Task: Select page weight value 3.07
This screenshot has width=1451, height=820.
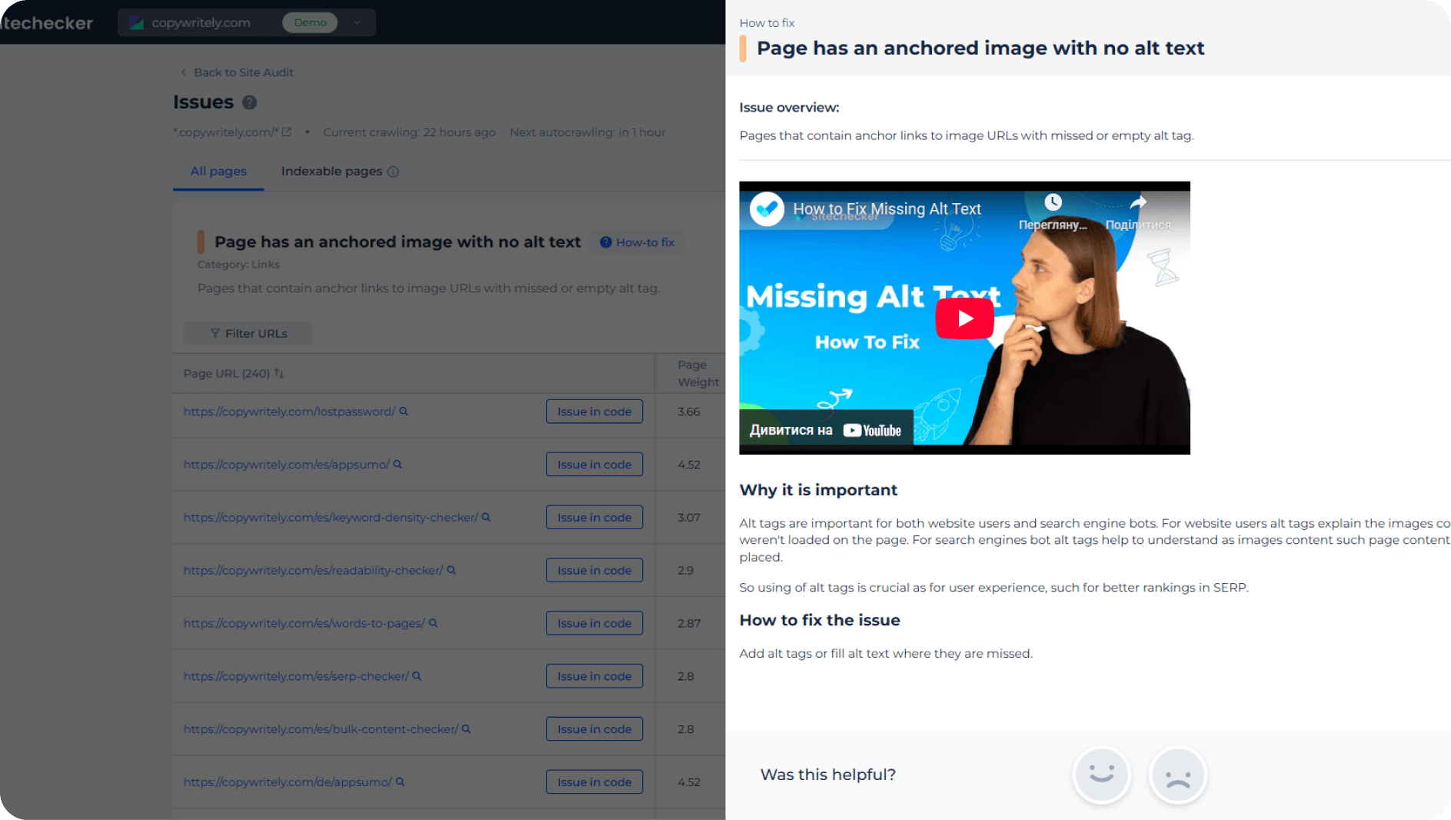Action: [x=689, y=518]
